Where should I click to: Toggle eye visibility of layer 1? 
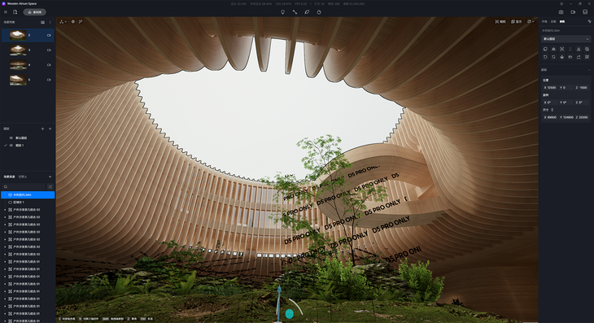(11, 145)
